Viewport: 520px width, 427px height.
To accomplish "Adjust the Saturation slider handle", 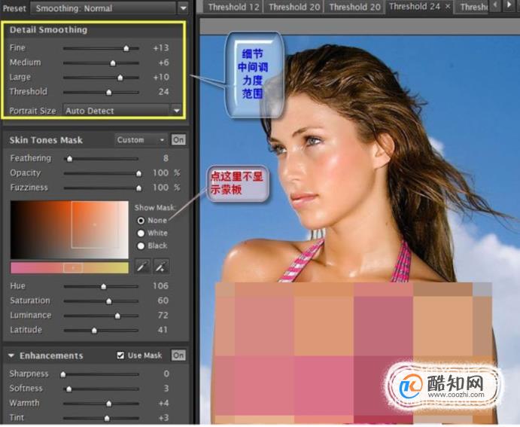I will point(109,301).
